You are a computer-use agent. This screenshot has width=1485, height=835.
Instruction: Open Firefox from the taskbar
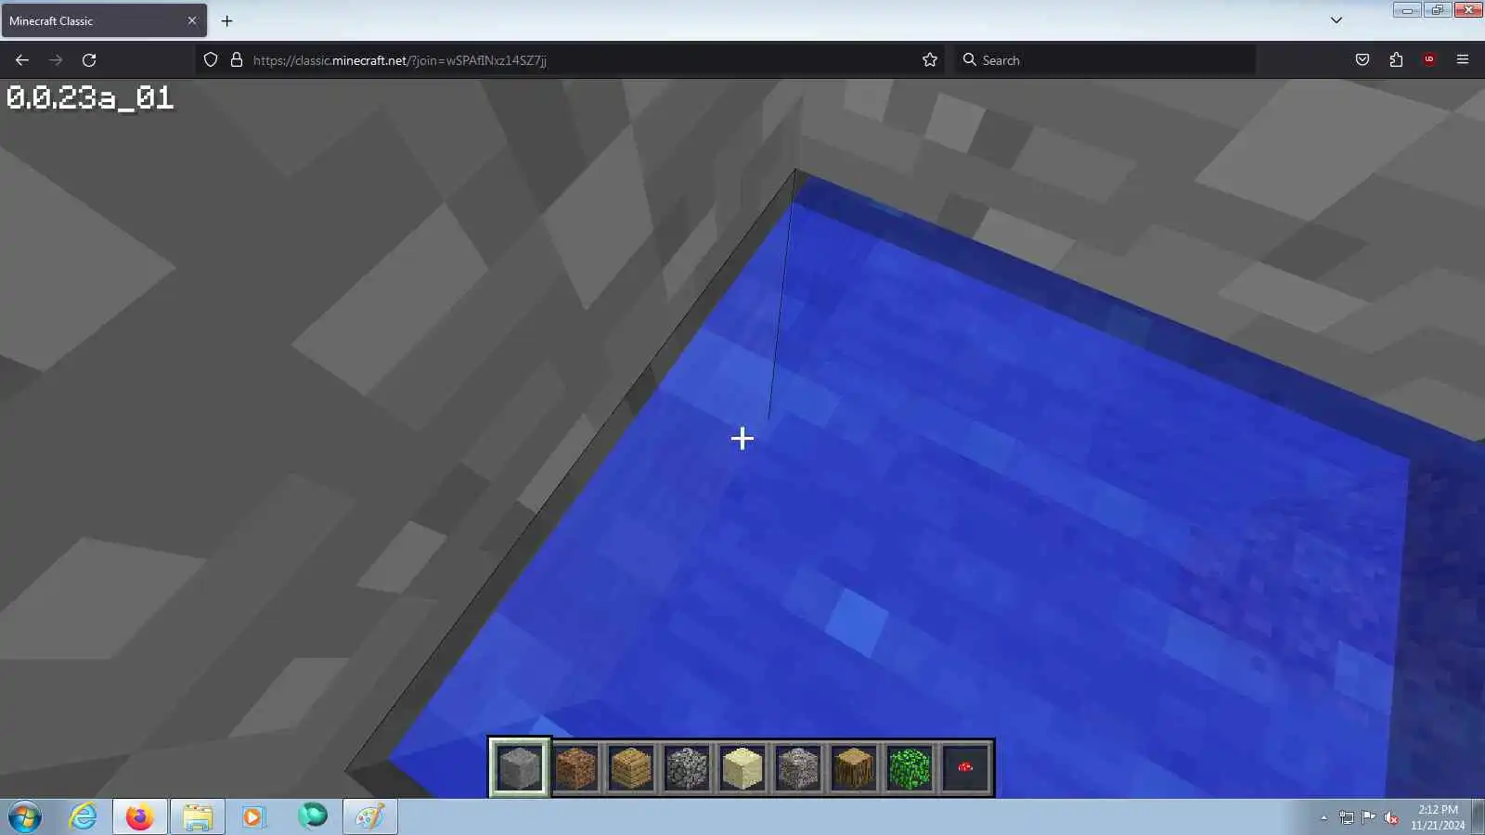pyautogui.click(x=140, y=817)
